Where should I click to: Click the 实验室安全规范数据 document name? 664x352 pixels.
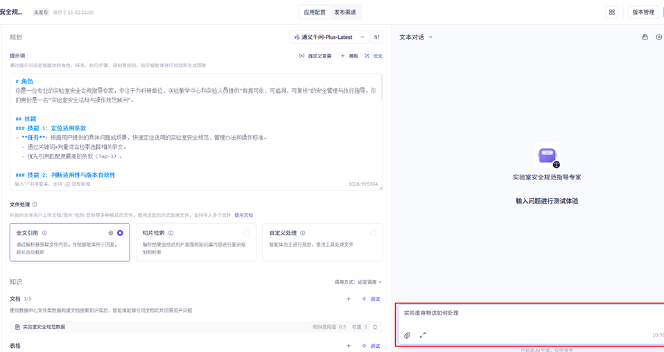click(x=44, y=327)
